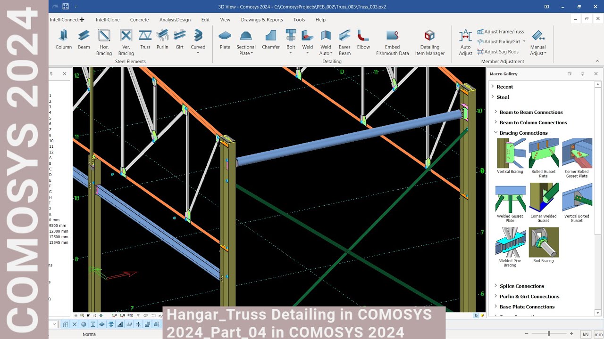Select the Column steel element tool

[63, 40]
